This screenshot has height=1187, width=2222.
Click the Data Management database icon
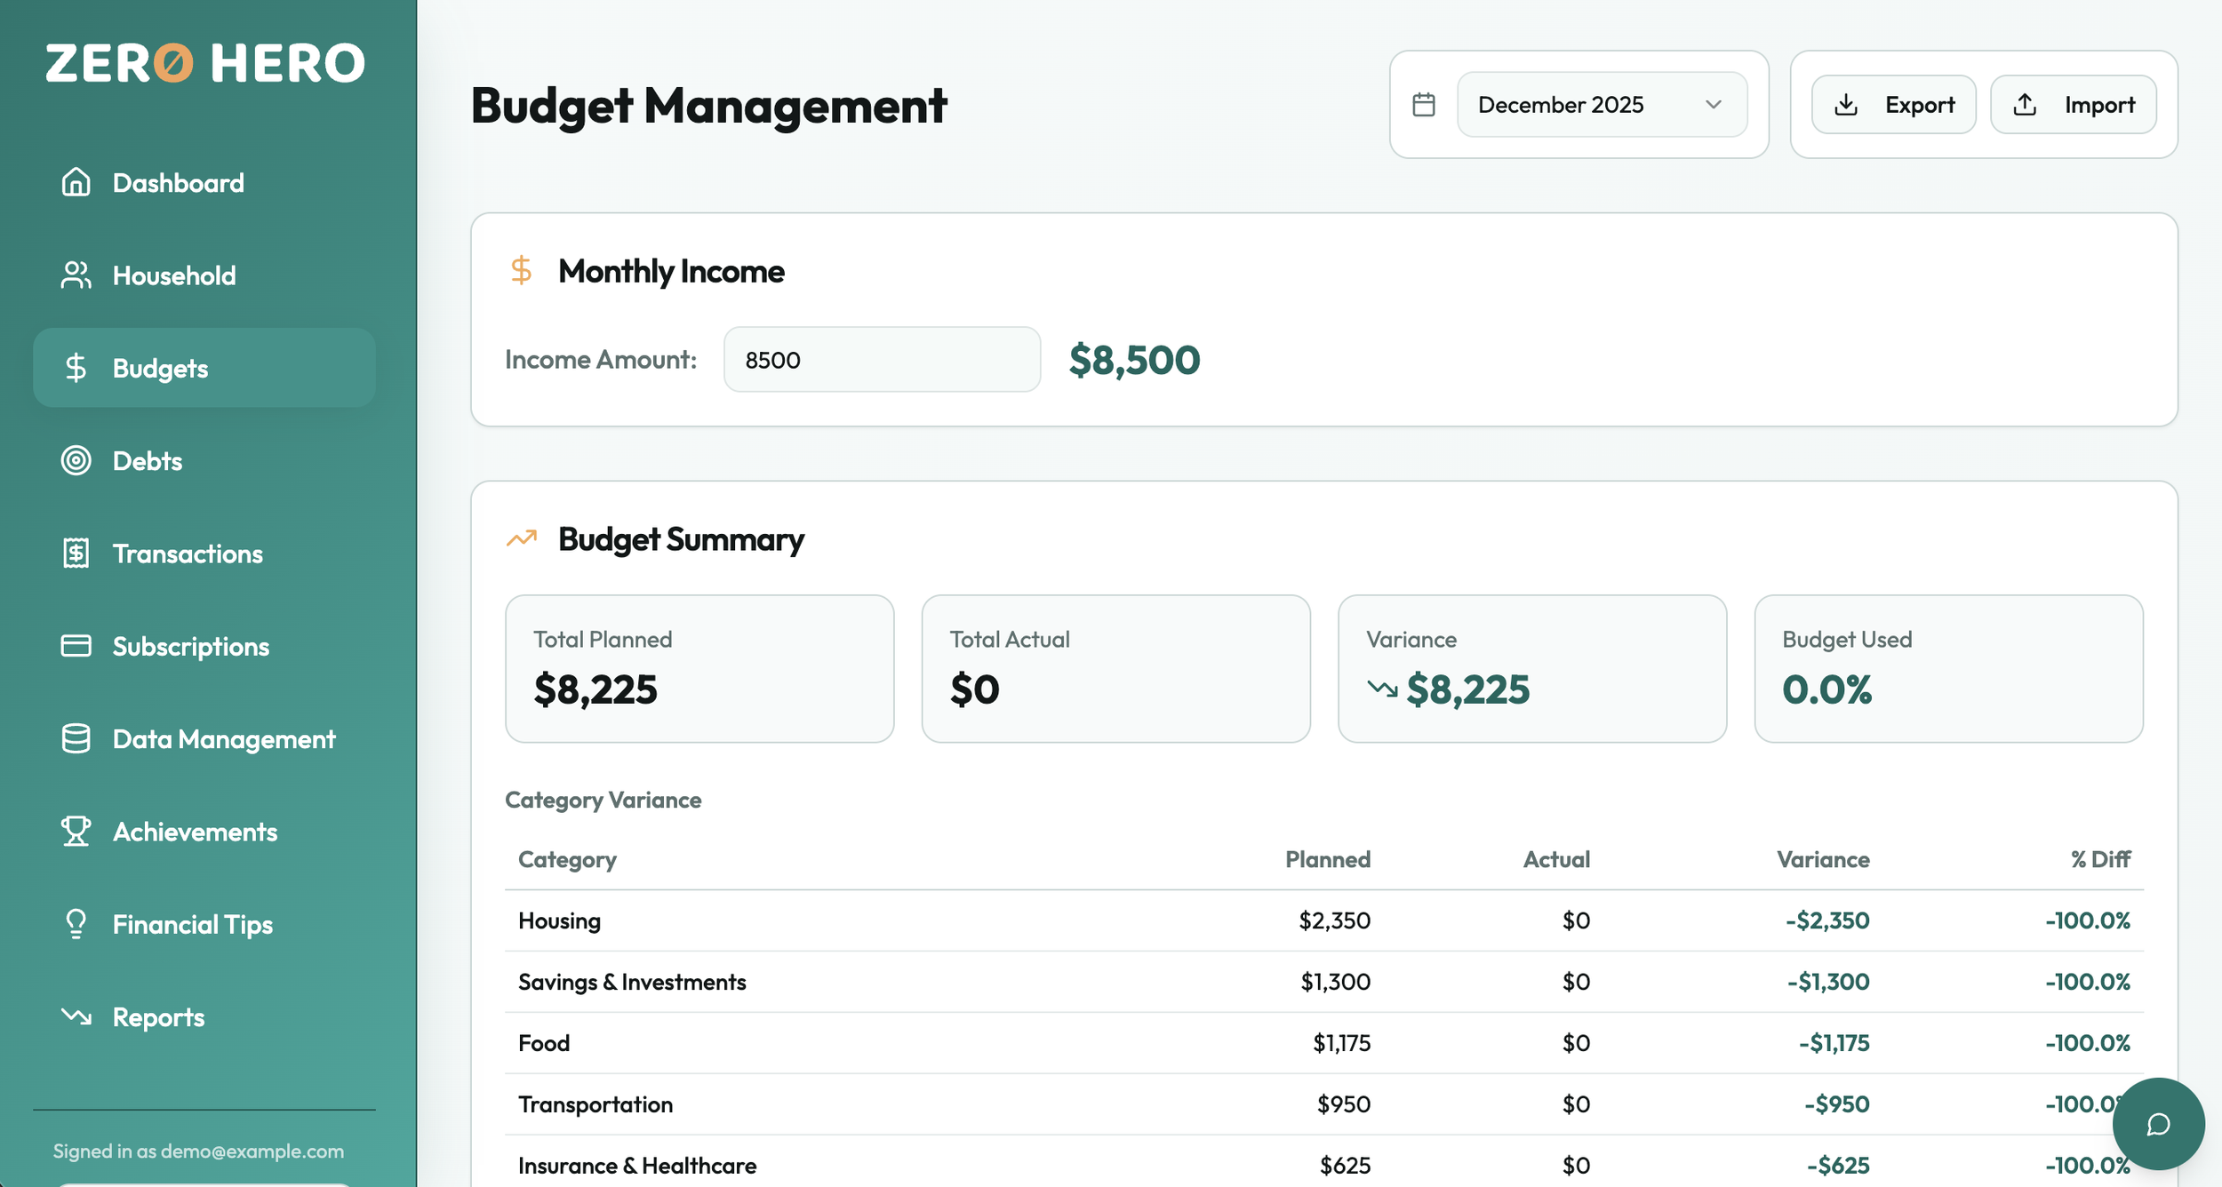(76, 738)
